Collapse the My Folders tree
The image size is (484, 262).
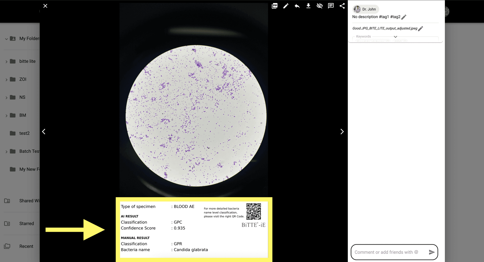pyautogui.click(x=6, y=39)
